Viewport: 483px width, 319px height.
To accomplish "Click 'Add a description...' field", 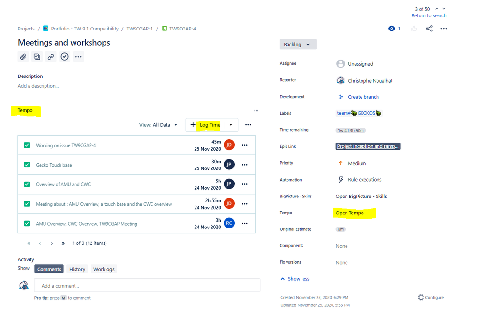I will tap(38, 86).
